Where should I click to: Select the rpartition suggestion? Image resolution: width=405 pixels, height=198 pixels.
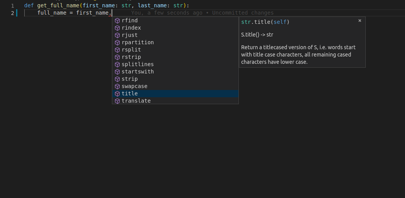[x=138, y=43]
